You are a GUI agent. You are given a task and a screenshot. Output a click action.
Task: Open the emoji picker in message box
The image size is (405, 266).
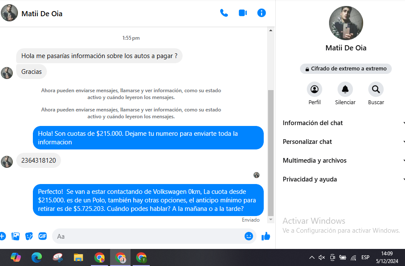tap(249, 236)
